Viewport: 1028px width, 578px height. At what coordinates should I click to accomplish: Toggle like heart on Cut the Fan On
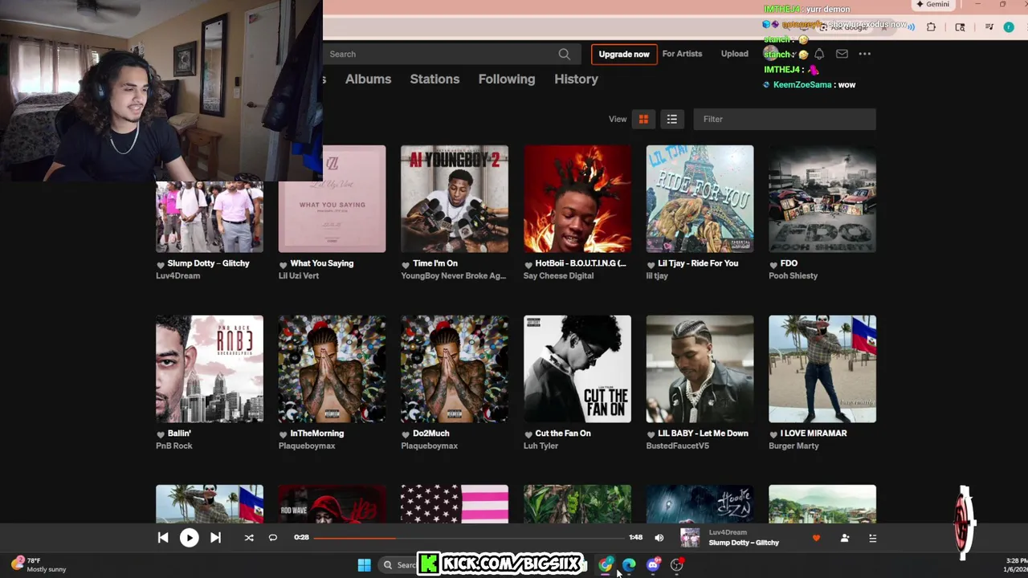[x=528, y=434]
